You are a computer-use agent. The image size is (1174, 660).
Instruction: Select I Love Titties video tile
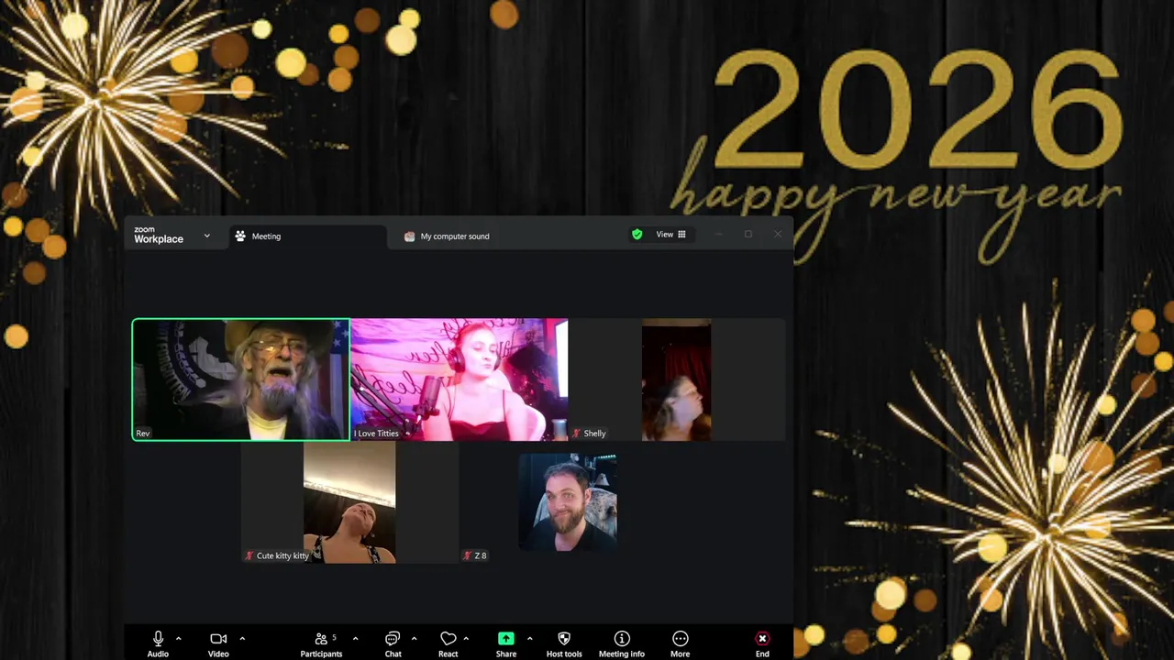coord(459,379)
